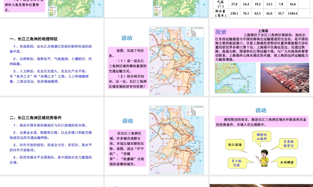Viewport: 313px width, 187px height.
Task: Click the 阅读 label on the Shanghai port slide
Action: click(x=221, y=32)
